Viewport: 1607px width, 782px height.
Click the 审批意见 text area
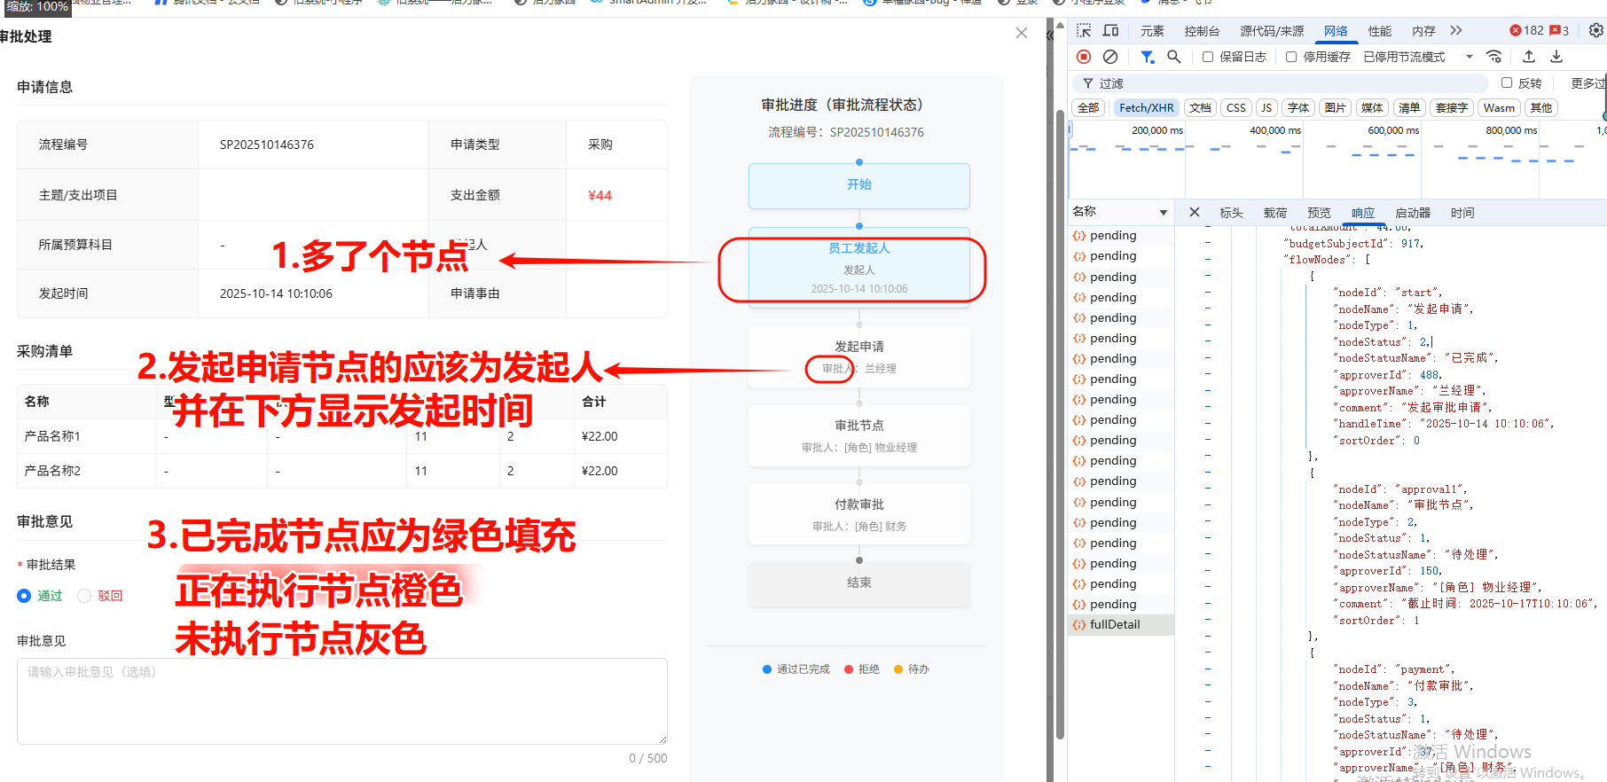pos(342,700)
